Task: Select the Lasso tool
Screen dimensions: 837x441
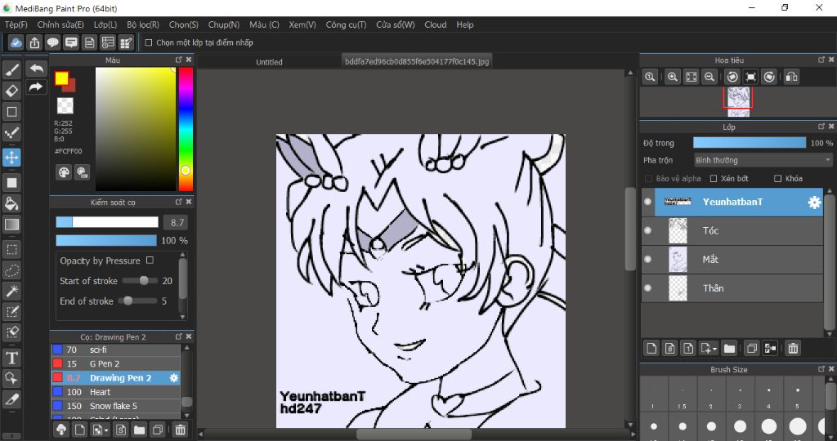Action: 11,270
